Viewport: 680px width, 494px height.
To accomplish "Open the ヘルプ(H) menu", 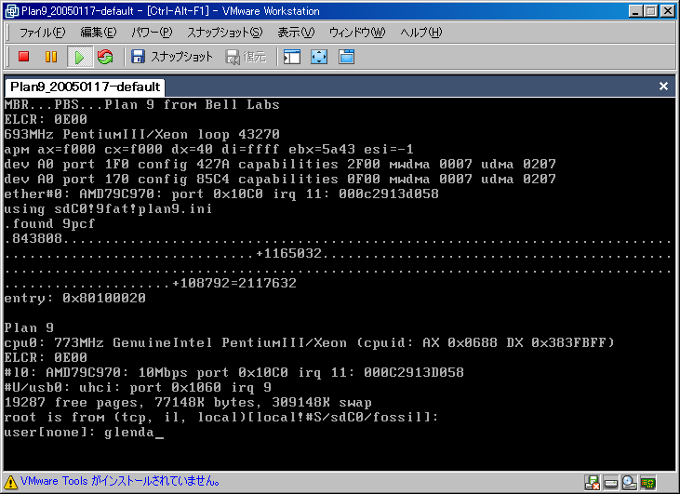I will (420, 33).
